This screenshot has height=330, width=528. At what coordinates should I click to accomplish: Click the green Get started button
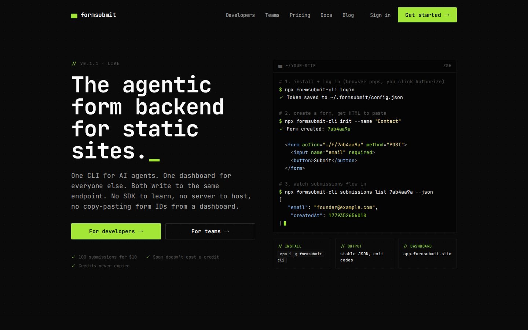pyautogui.click(x=427, y=15)
